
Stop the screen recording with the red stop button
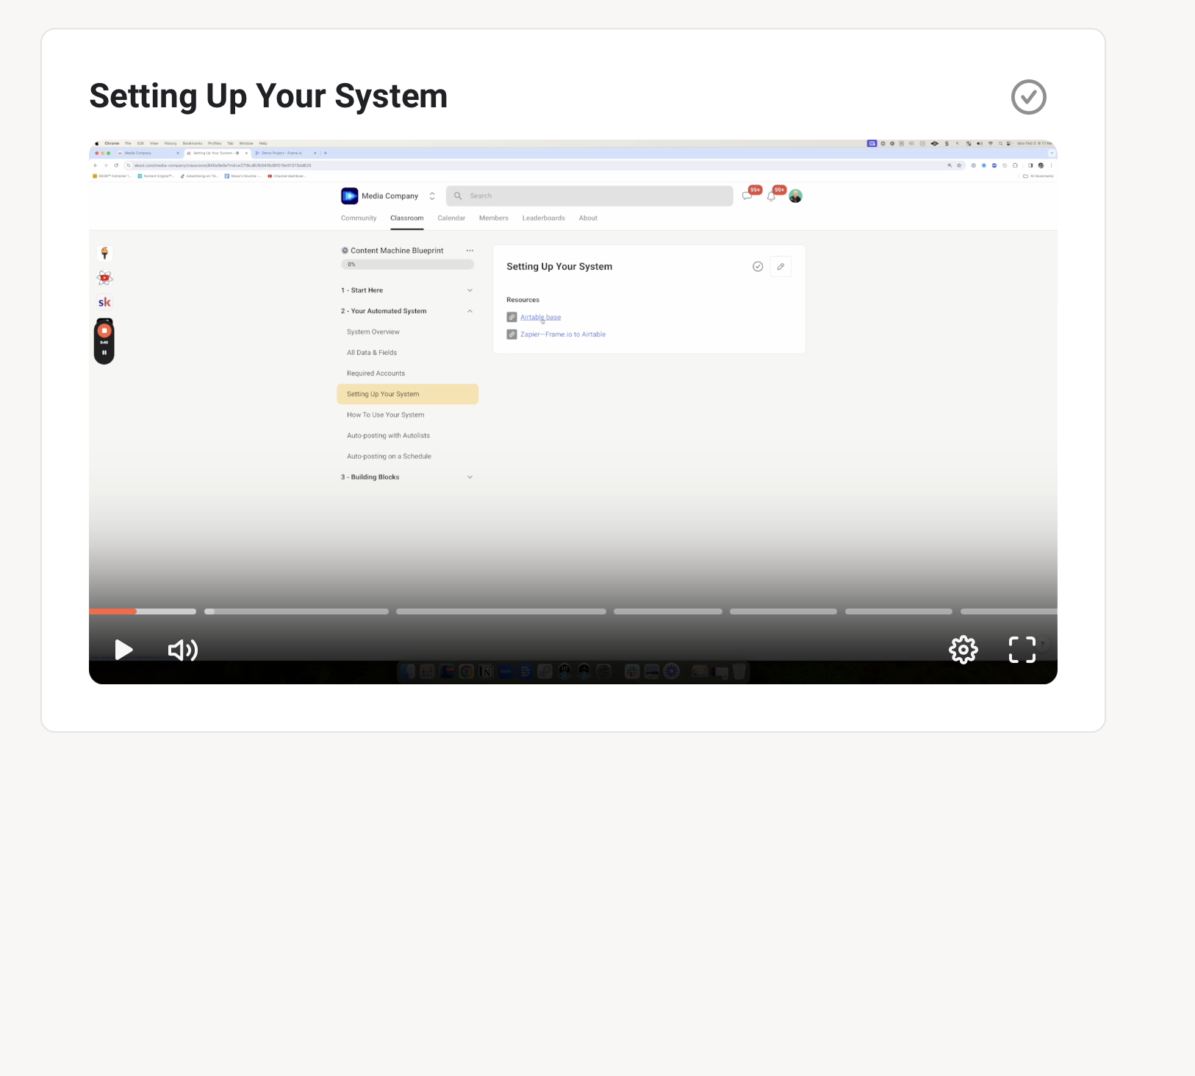click(x=104, y=330)
